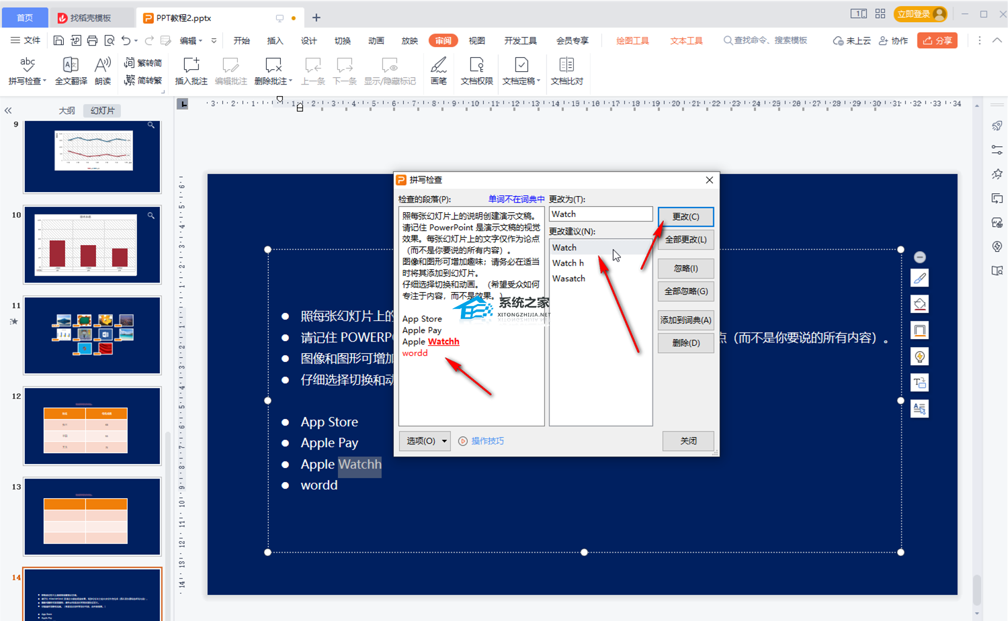Select the 'Watch' suggestion in the list

(600, 248)
